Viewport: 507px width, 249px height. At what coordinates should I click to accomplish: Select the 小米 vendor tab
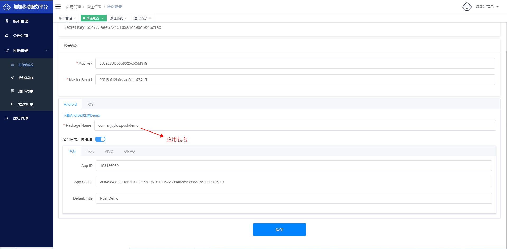(x=90, y=151)
